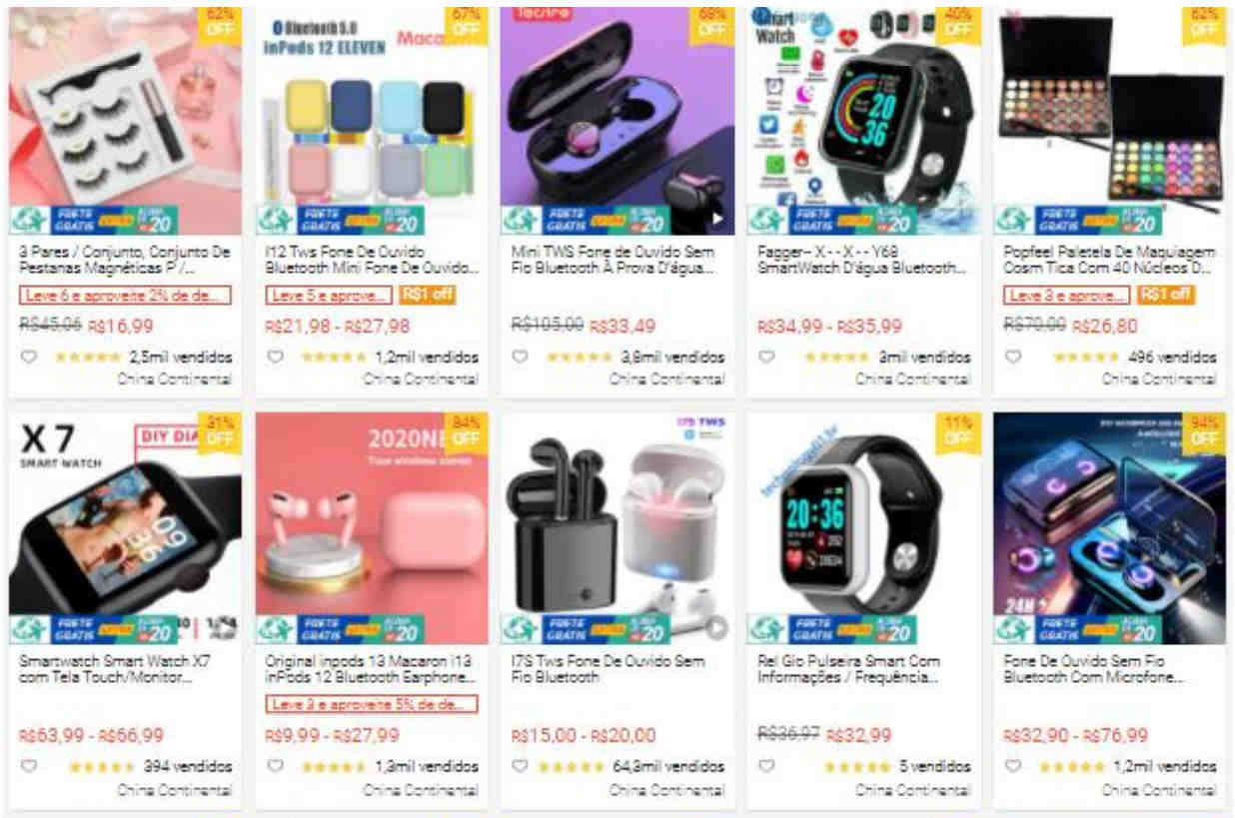Toggle favorite heart on Y68 SmartWatch listing

pos(766,357)
